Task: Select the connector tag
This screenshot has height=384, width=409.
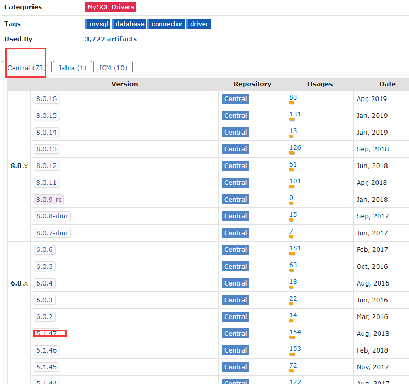Action: pos(167,24)
